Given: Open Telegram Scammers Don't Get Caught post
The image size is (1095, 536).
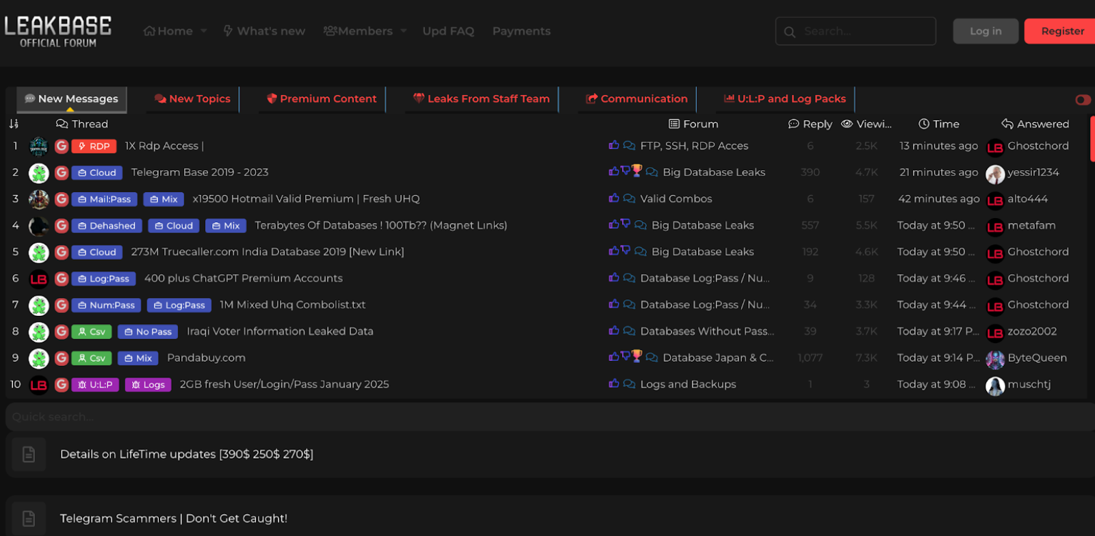Looking at the screenshot, I should click(x=174, y=518).
